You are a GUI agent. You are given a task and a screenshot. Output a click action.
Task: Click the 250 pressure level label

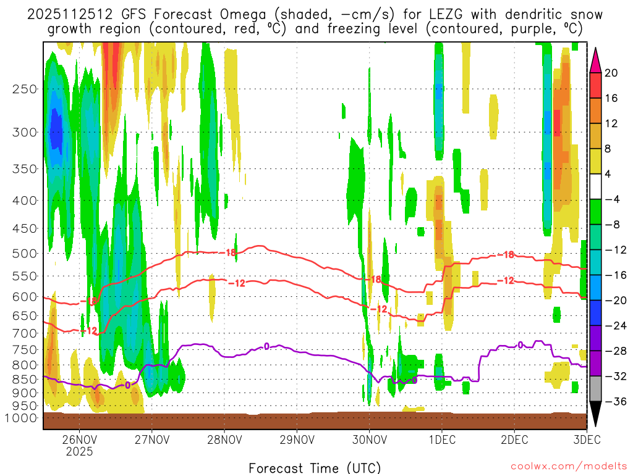(25, 89)
